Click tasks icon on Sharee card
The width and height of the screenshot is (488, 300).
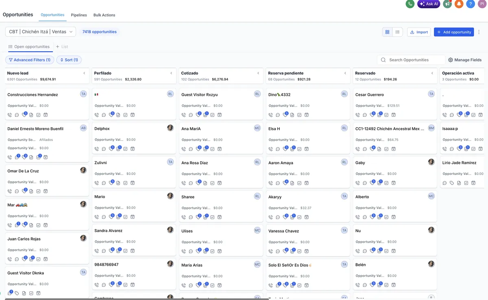point(212,217)
